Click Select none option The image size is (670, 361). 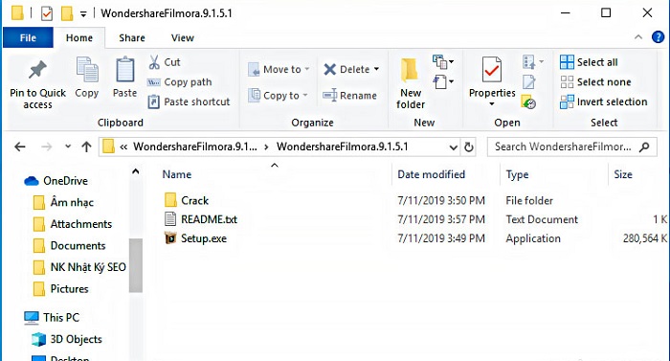pyautogui.click(x=595, y=82)
